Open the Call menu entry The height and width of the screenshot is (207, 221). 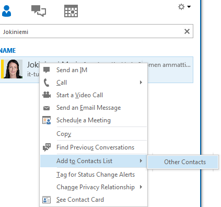94,83
